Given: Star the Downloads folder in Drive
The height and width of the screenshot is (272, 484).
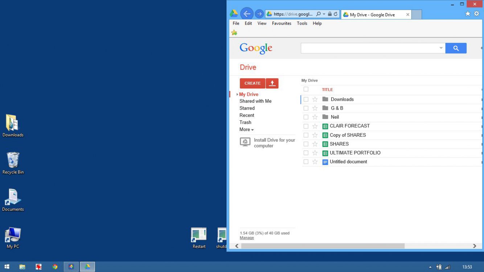Looking at the screenshot, I should point(315,99).
